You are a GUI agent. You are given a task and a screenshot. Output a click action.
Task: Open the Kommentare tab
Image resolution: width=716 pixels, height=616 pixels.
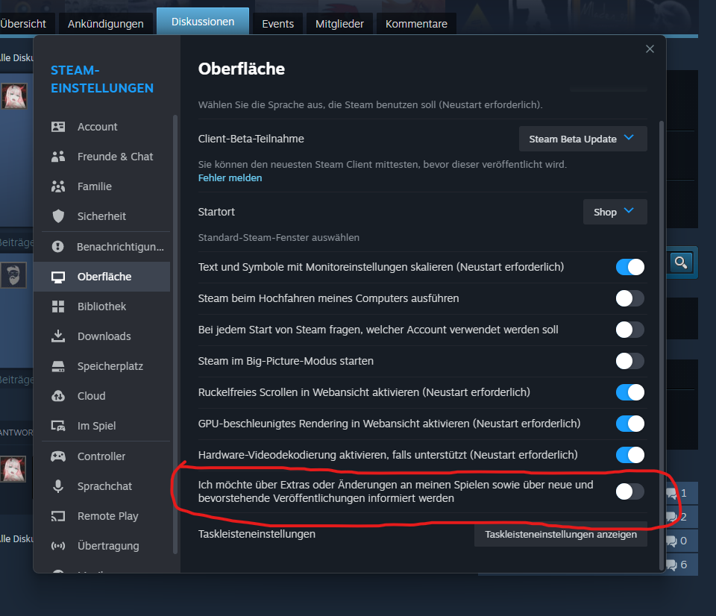pyautogui.click(x=416, y=24)
